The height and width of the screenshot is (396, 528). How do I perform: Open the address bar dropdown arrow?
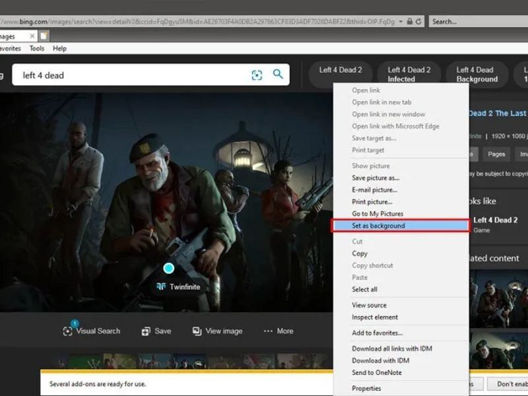(x=401, y=22)
